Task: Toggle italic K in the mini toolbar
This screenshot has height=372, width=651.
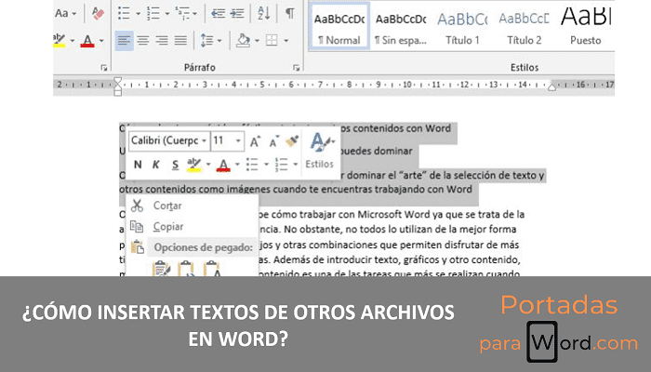Action: [156, 165]
